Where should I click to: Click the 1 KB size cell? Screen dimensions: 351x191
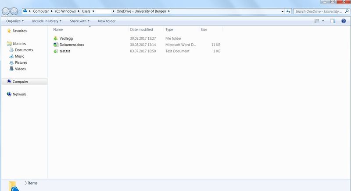click(x=217, y=51)
